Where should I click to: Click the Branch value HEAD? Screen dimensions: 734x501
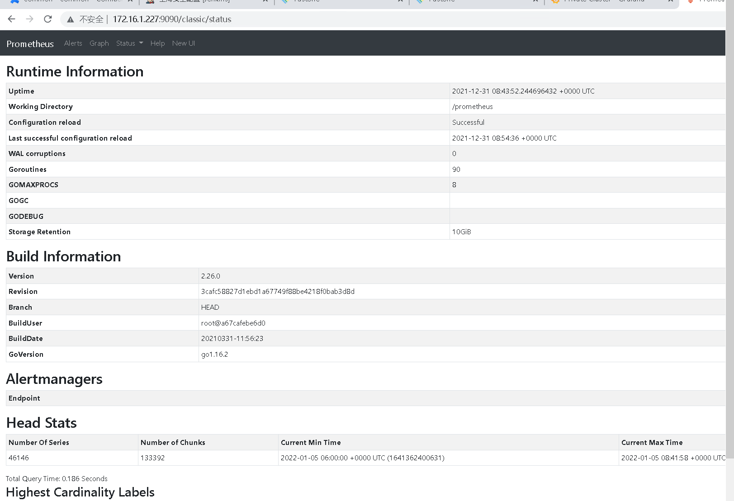tap(210, 307)
